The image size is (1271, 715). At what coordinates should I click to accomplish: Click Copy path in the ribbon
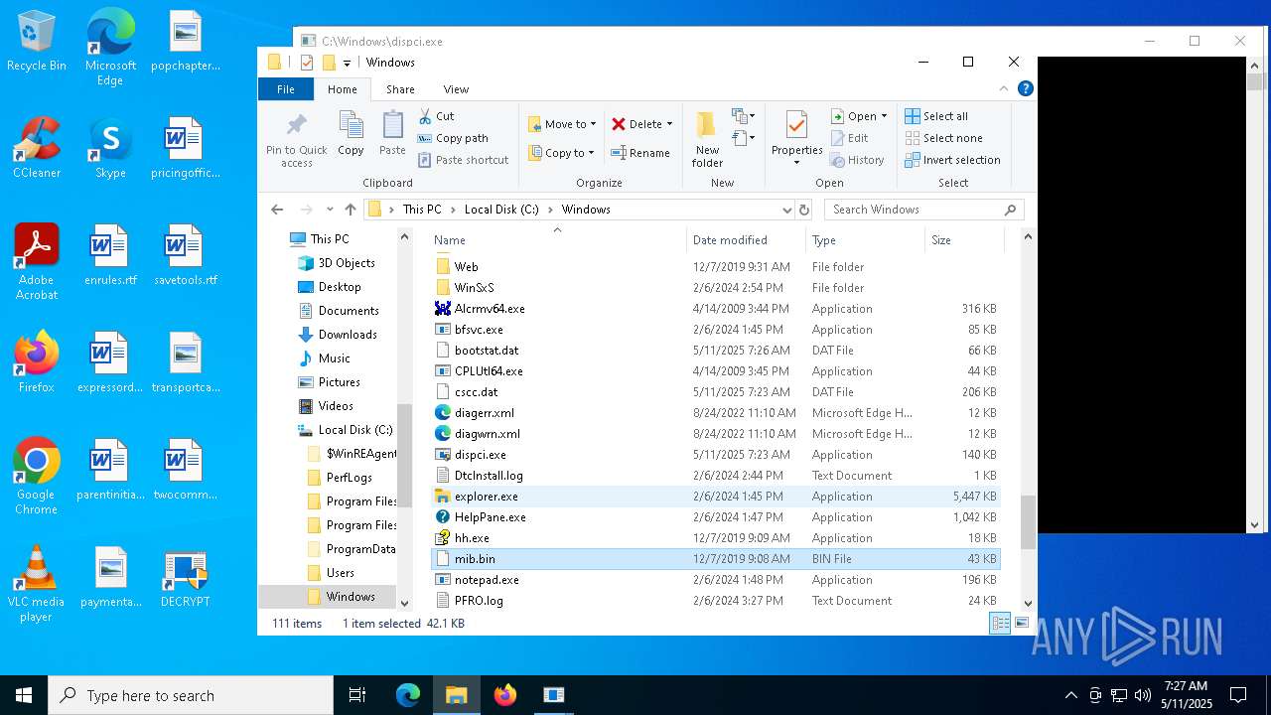tap(453, 138)
